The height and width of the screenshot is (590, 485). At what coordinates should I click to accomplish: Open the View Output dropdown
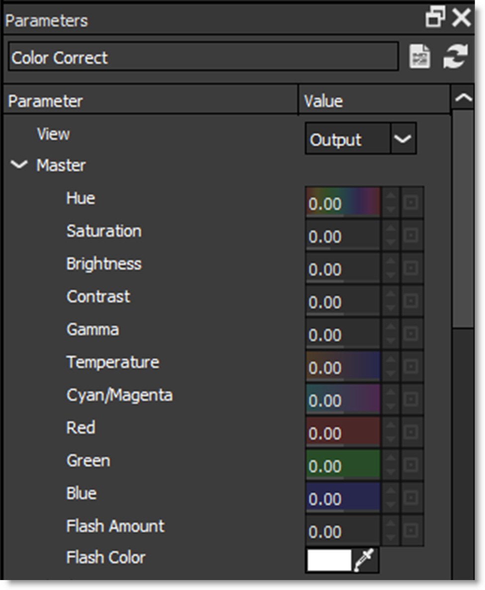tap(402, 139)
